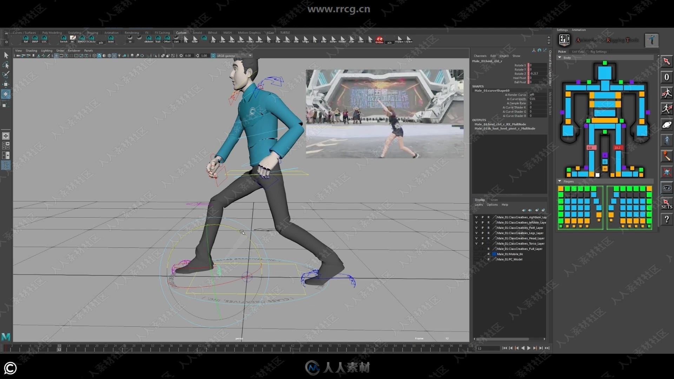Viewport: 674px width, 379px height.
Task: Switch to the Rig Settings tab
Action: (x=599, y=52)
